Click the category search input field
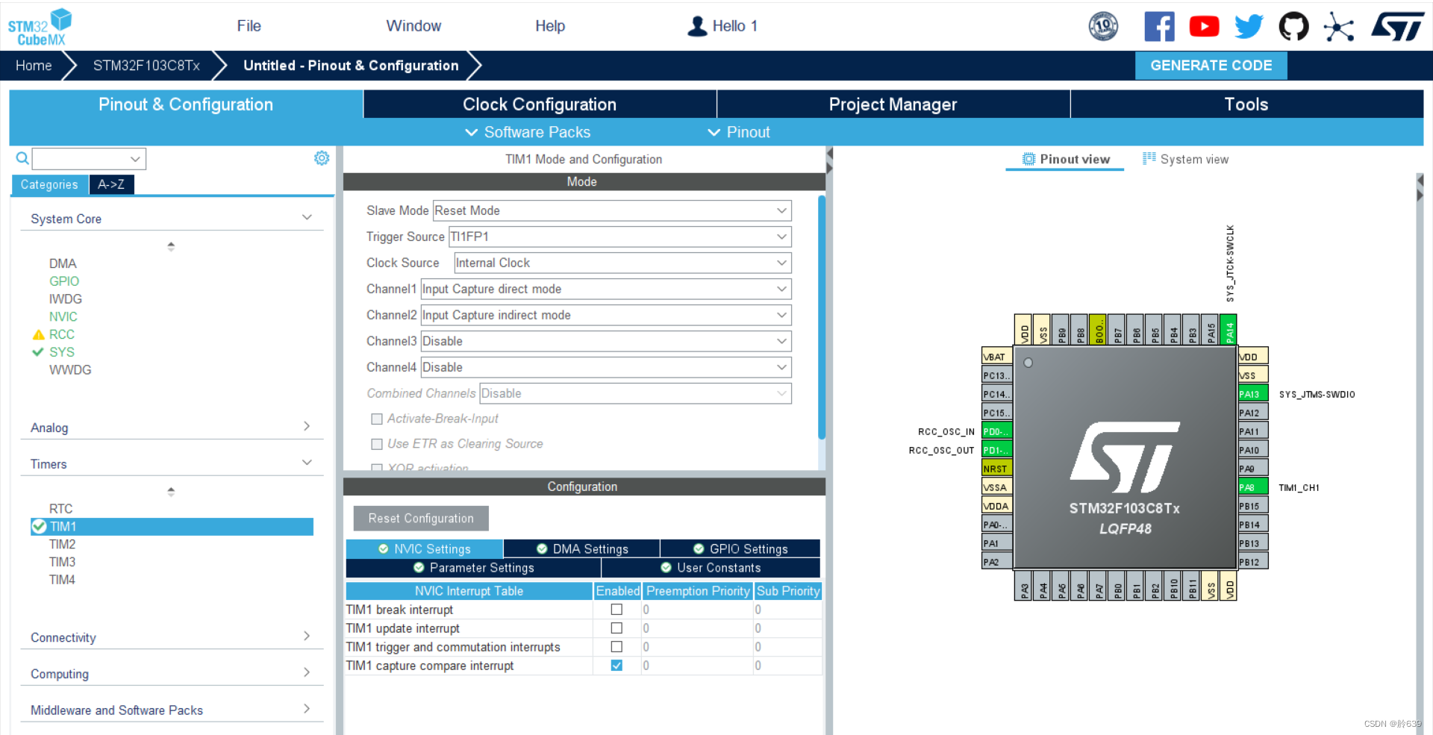This screenshot has width=1433, height=735. pos(89,158)
